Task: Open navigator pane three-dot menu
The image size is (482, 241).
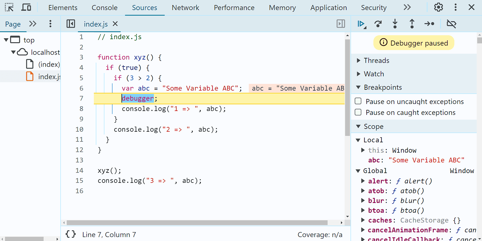Action: [x=50, y=24]
